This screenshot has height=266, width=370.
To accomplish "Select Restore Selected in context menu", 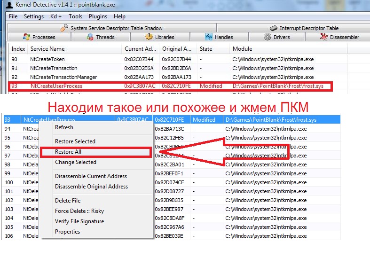I will point(75,141).
